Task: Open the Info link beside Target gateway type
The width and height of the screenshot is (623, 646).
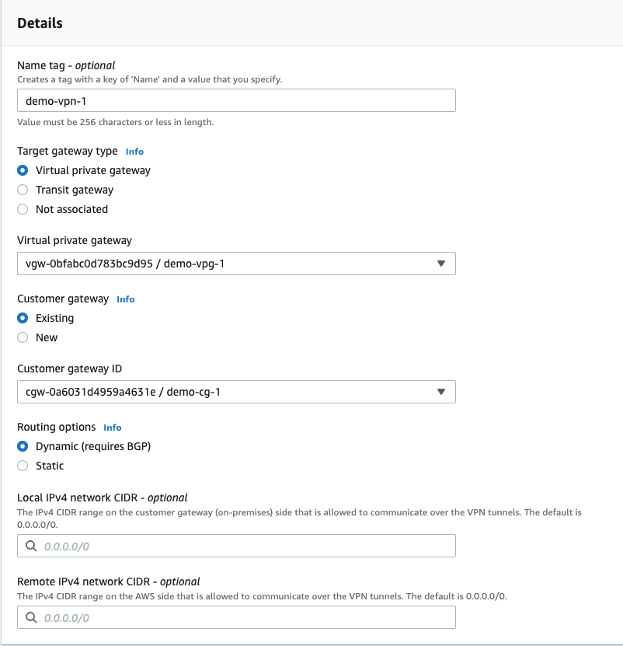Action: pos(134,152)
